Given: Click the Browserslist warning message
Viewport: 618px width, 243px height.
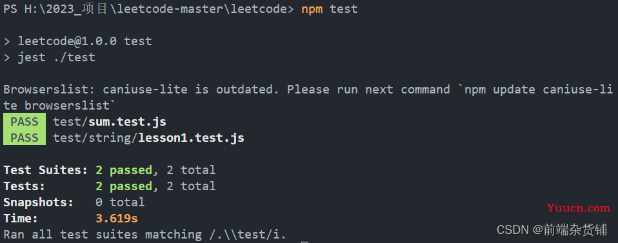Looking at the screenshot, I should click(308, 98).
